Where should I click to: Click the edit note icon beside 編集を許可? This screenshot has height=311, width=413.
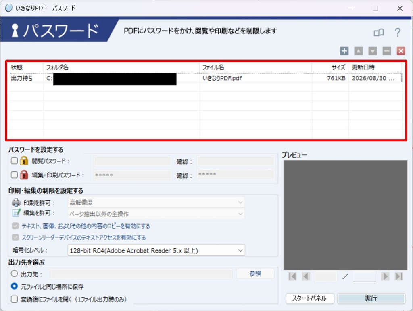(16, 213)
